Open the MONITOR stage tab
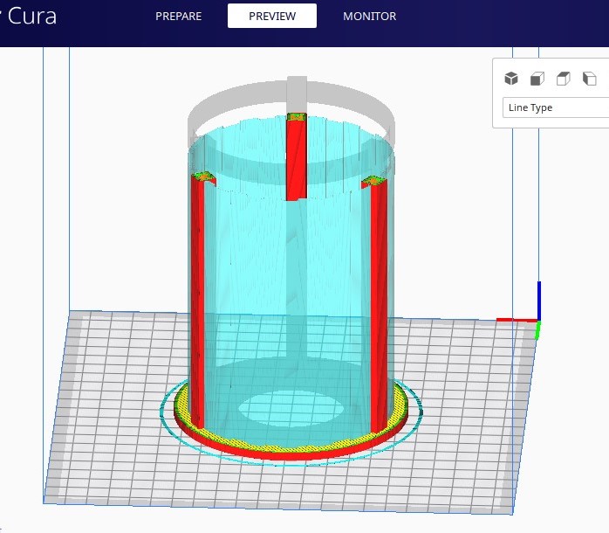This screenshot has height=533, width=609. point(369,16)
